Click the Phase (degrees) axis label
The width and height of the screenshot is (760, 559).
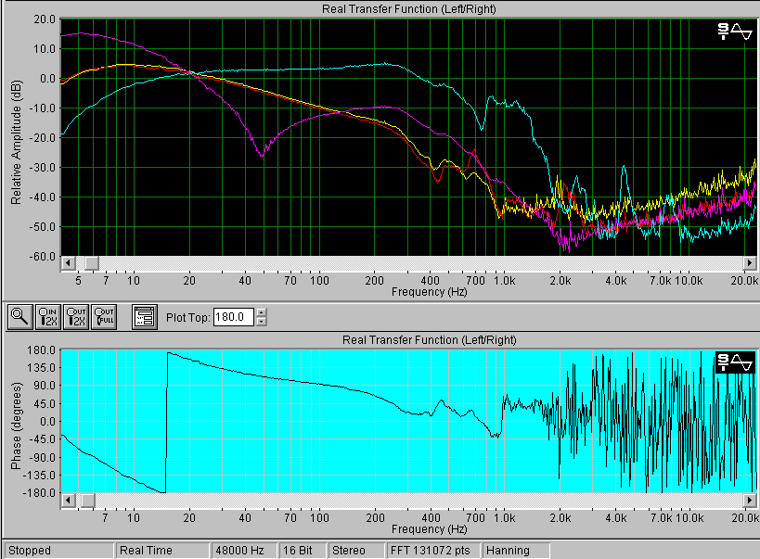tap(16, 426)
